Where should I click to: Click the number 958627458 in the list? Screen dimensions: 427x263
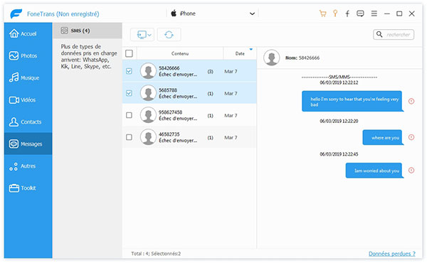171,112
